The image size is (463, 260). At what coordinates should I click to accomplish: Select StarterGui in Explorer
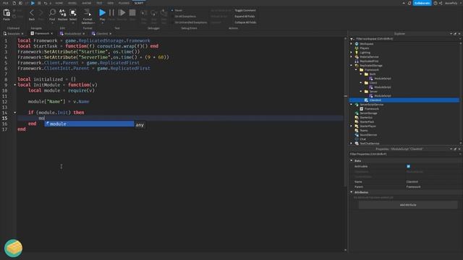click(366, 117)
